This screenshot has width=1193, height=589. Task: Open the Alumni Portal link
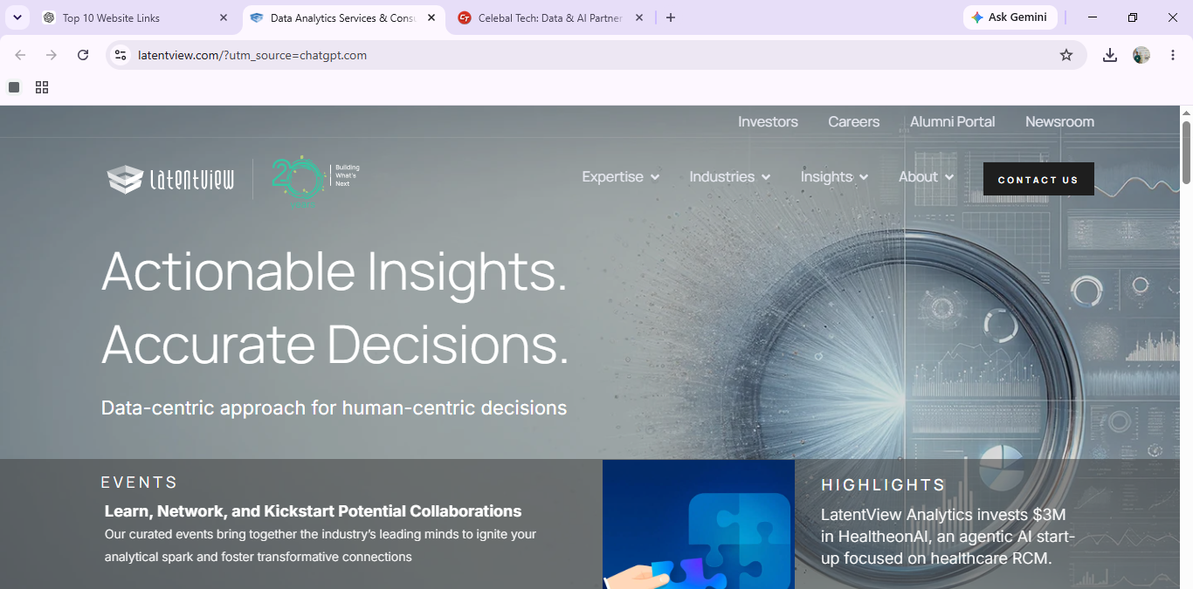(952, 122)
